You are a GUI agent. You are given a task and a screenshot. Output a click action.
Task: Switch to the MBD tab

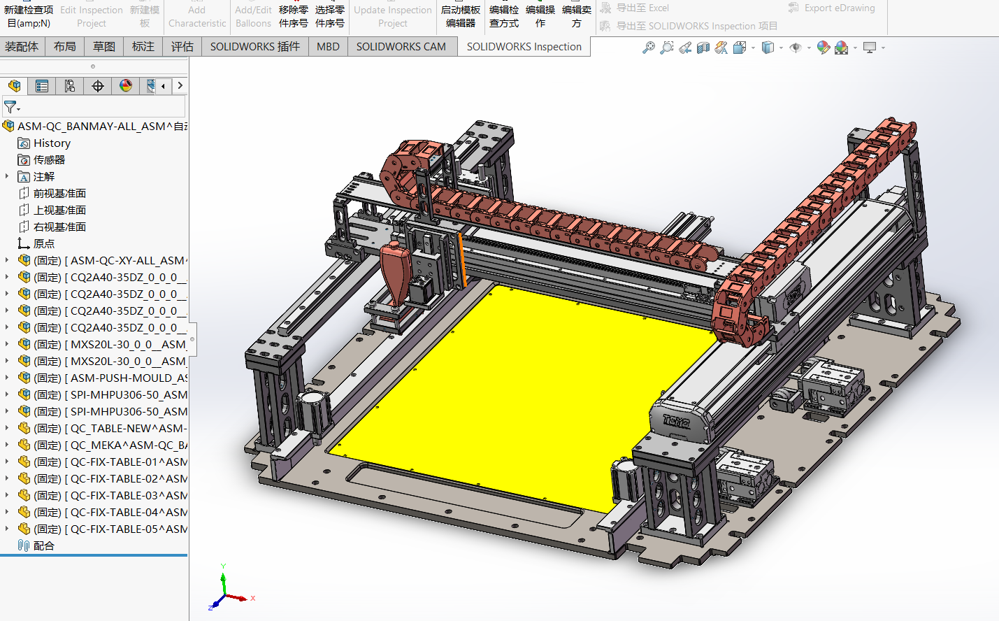(x=328, y=47)
